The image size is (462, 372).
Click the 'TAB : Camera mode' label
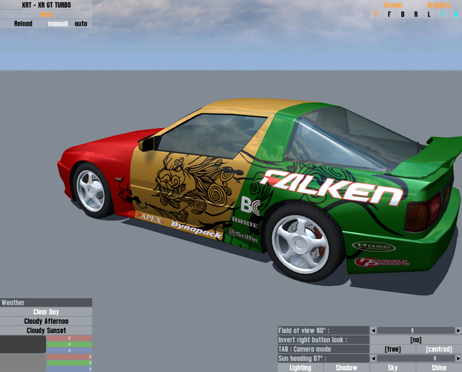(323, 349)
